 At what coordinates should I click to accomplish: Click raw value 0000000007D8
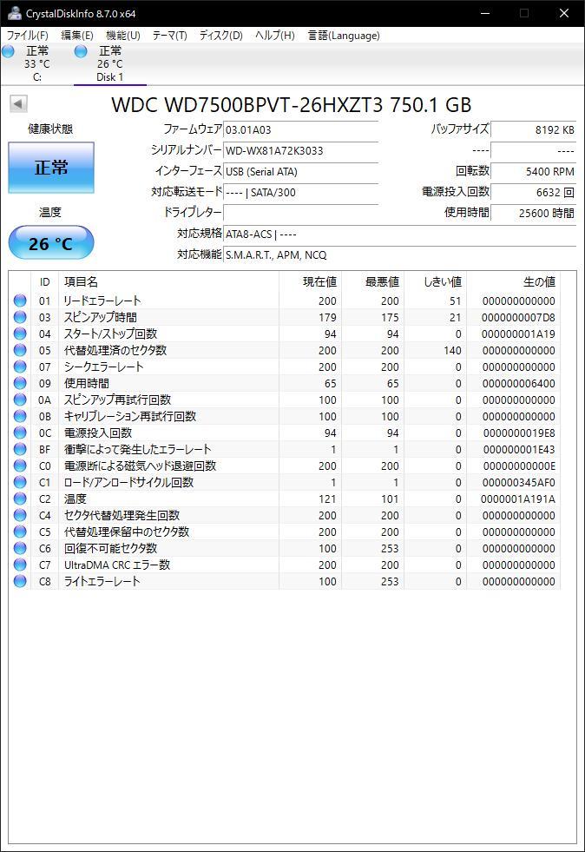pyautogui.click(x=518, y=317)
